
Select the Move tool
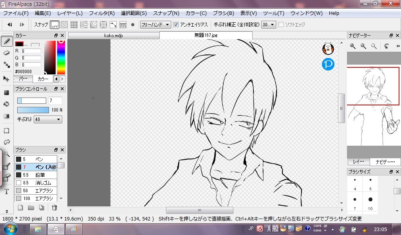[x=6, y=79]
